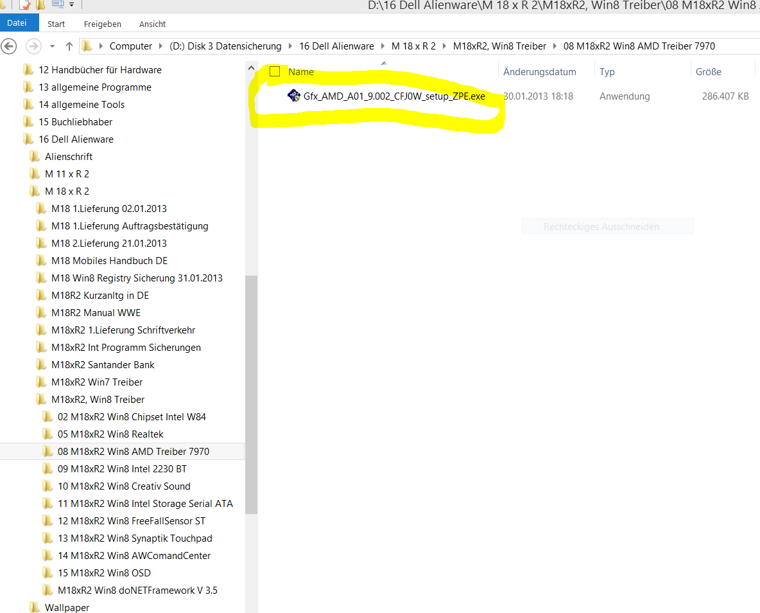The width and height of the screenshot is (760, 613).
Task: Open the recent locations dropdown arrow
Action: point(53,47)
